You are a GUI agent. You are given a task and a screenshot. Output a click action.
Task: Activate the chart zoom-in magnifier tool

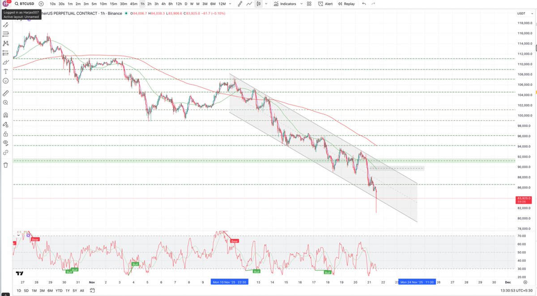pos(5,102)
